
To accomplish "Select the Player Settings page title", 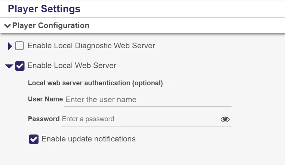I will click(x=44, y=9).
